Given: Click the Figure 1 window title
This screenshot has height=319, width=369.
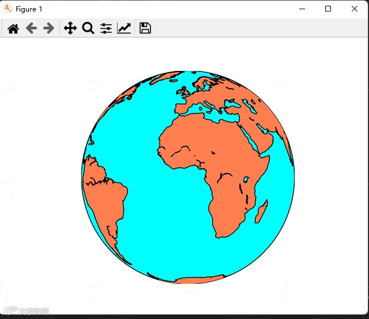Looking at the screenshot, I should point(29,9).
